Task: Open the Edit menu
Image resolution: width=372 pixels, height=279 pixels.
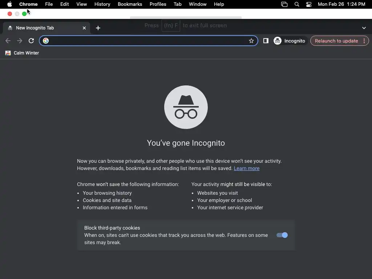Action: (64, 4)
